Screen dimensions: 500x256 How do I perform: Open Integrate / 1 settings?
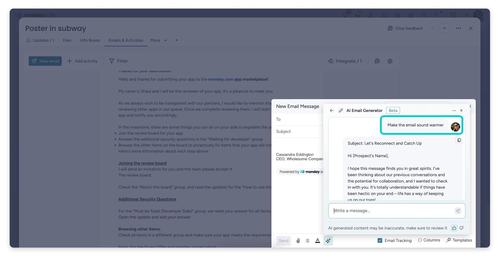coord(345,61)
